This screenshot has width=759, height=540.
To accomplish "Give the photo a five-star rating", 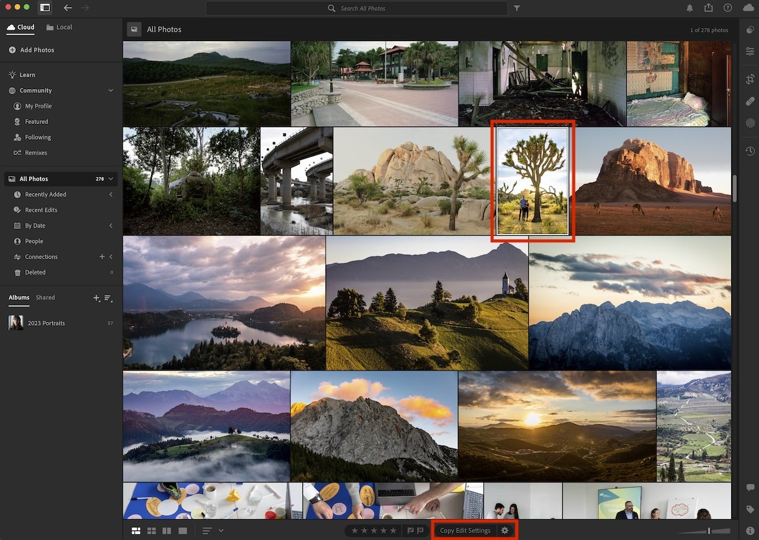I will point(392,531).
